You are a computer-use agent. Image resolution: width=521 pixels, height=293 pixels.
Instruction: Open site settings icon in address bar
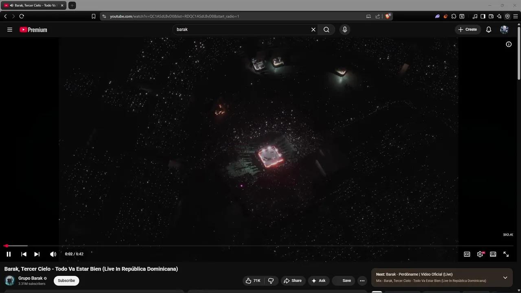coord(104,16)
